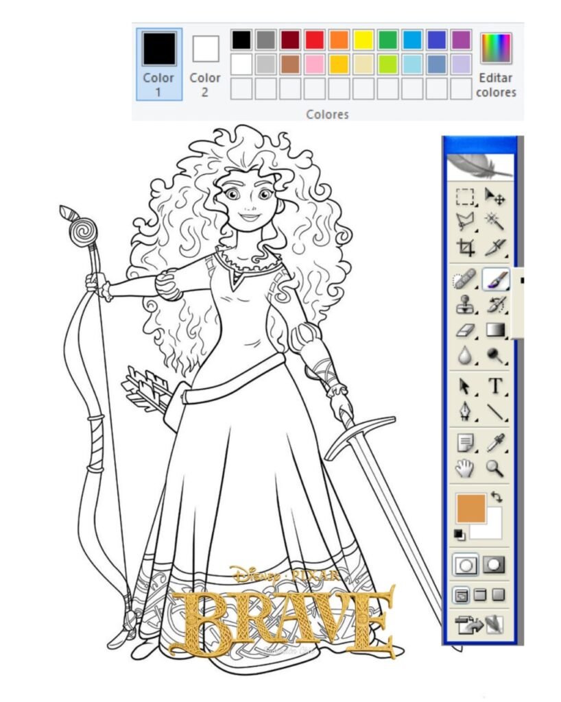The image size is (561, 702).
Task: Pick the lavender palette swatch
Action: click(x=461, y=64)
